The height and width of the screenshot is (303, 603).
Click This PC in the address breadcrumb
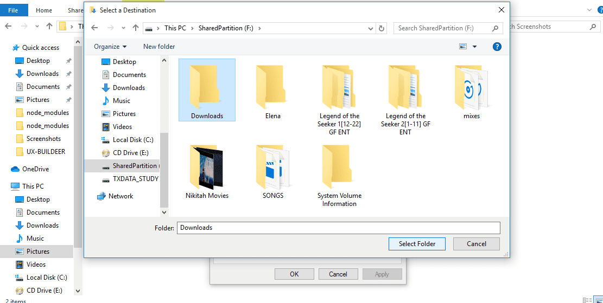pyautogui.click(x=175, y=28)
